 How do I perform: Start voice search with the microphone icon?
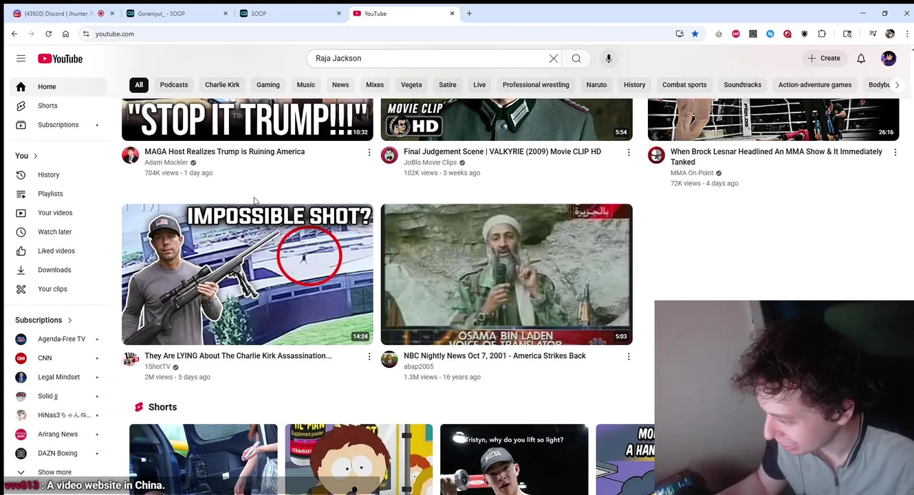[609, 58]
